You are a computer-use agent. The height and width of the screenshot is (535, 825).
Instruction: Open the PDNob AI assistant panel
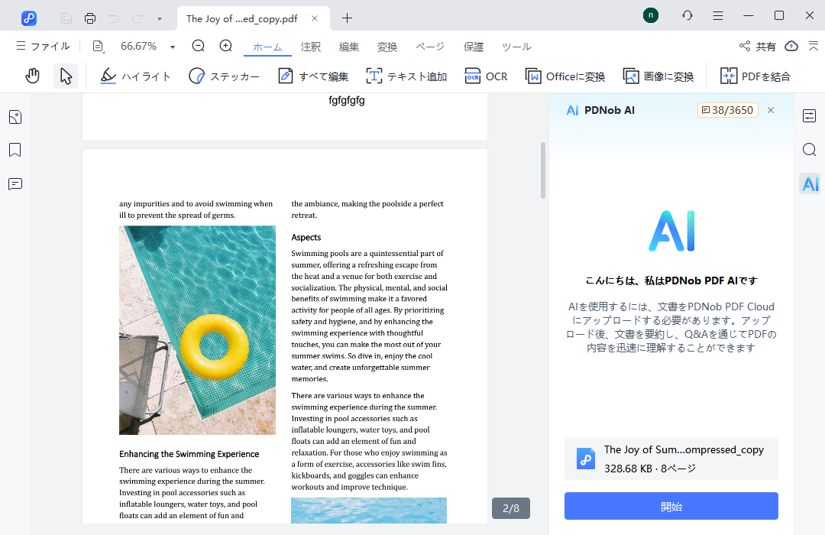coord(809,183)
